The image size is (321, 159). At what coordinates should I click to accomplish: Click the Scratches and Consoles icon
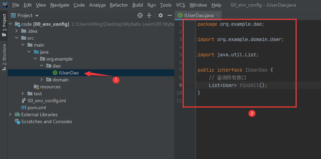pyautogui.click(x=18, y=122)
